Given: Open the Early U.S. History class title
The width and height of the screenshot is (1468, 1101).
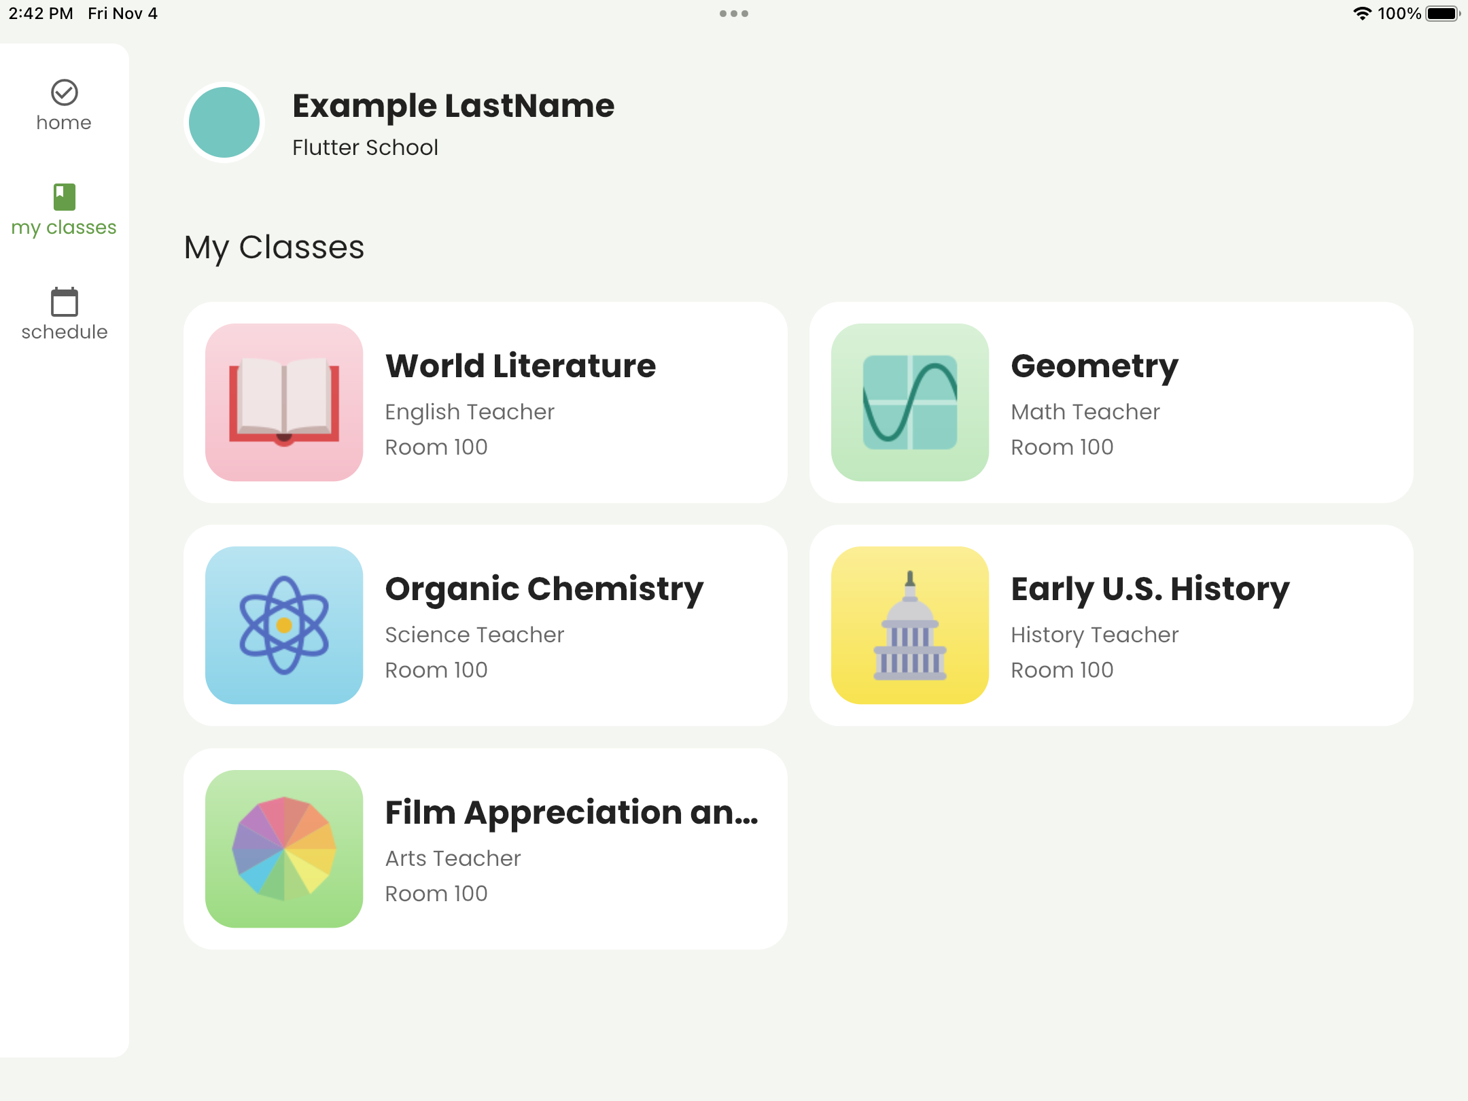Looking at the screenshot, I should (1150, 589).
